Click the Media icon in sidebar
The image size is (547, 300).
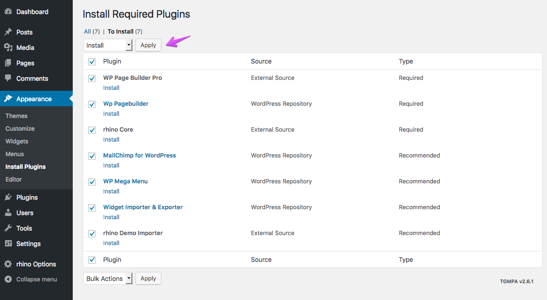[x=8, y=48]
